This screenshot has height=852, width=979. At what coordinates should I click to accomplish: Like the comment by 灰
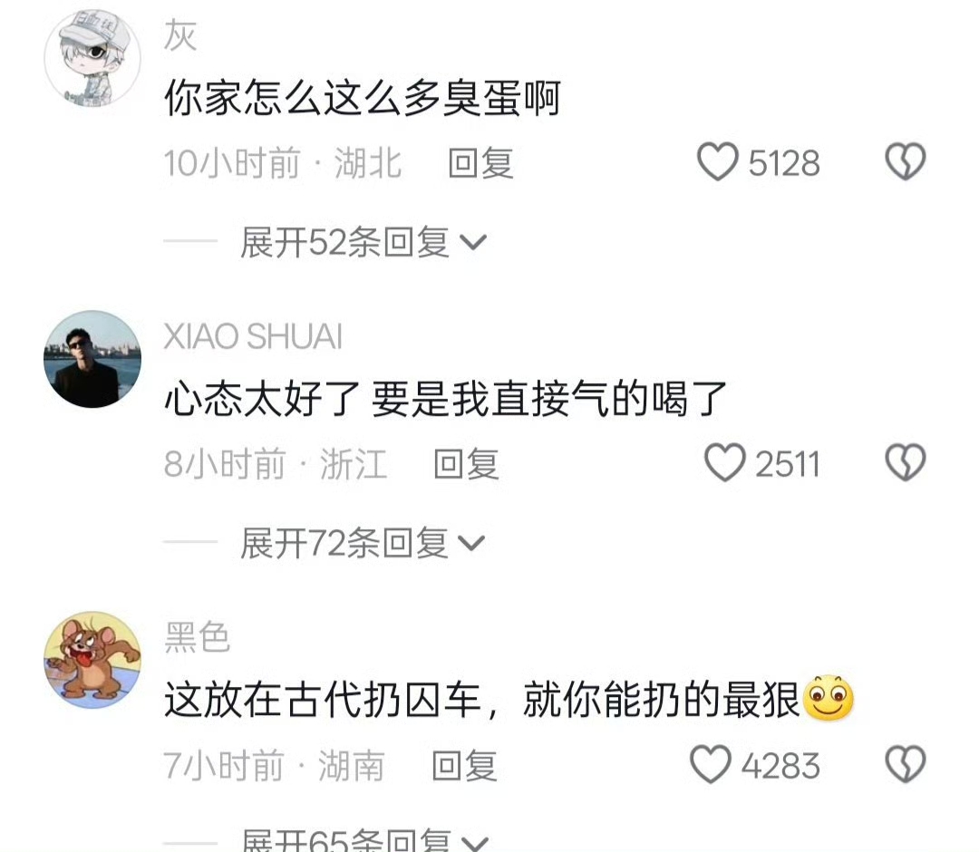click(x=718, y=162)
